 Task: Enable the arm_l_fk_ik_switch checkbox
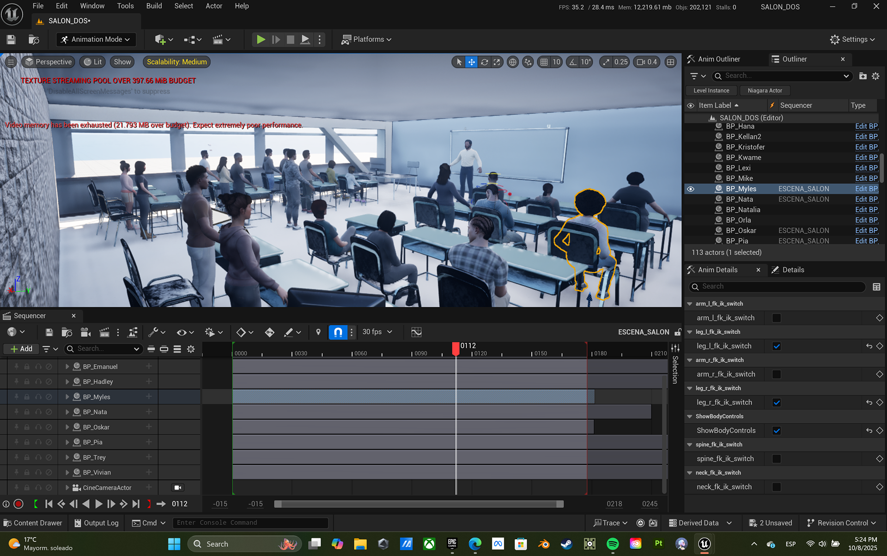pos(777,318)
